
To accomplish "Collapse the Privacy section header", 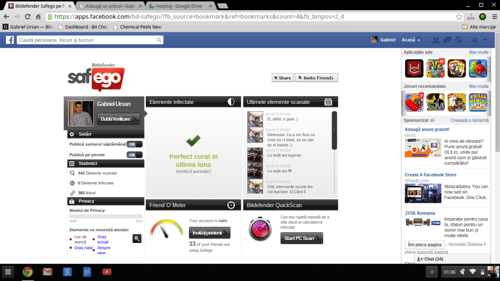I will (x=105, y=201).
